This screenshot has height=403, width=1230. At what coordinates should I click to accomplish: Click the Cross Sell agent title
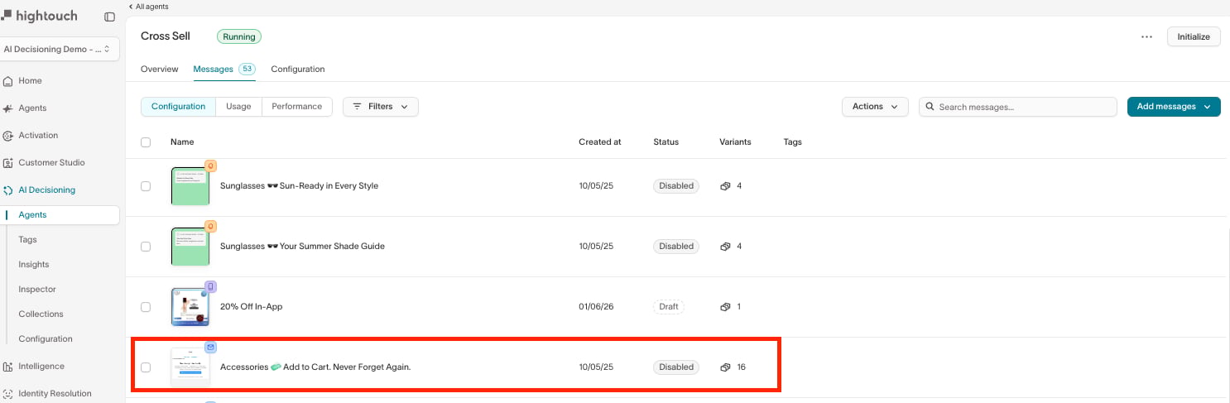[166, 36]
